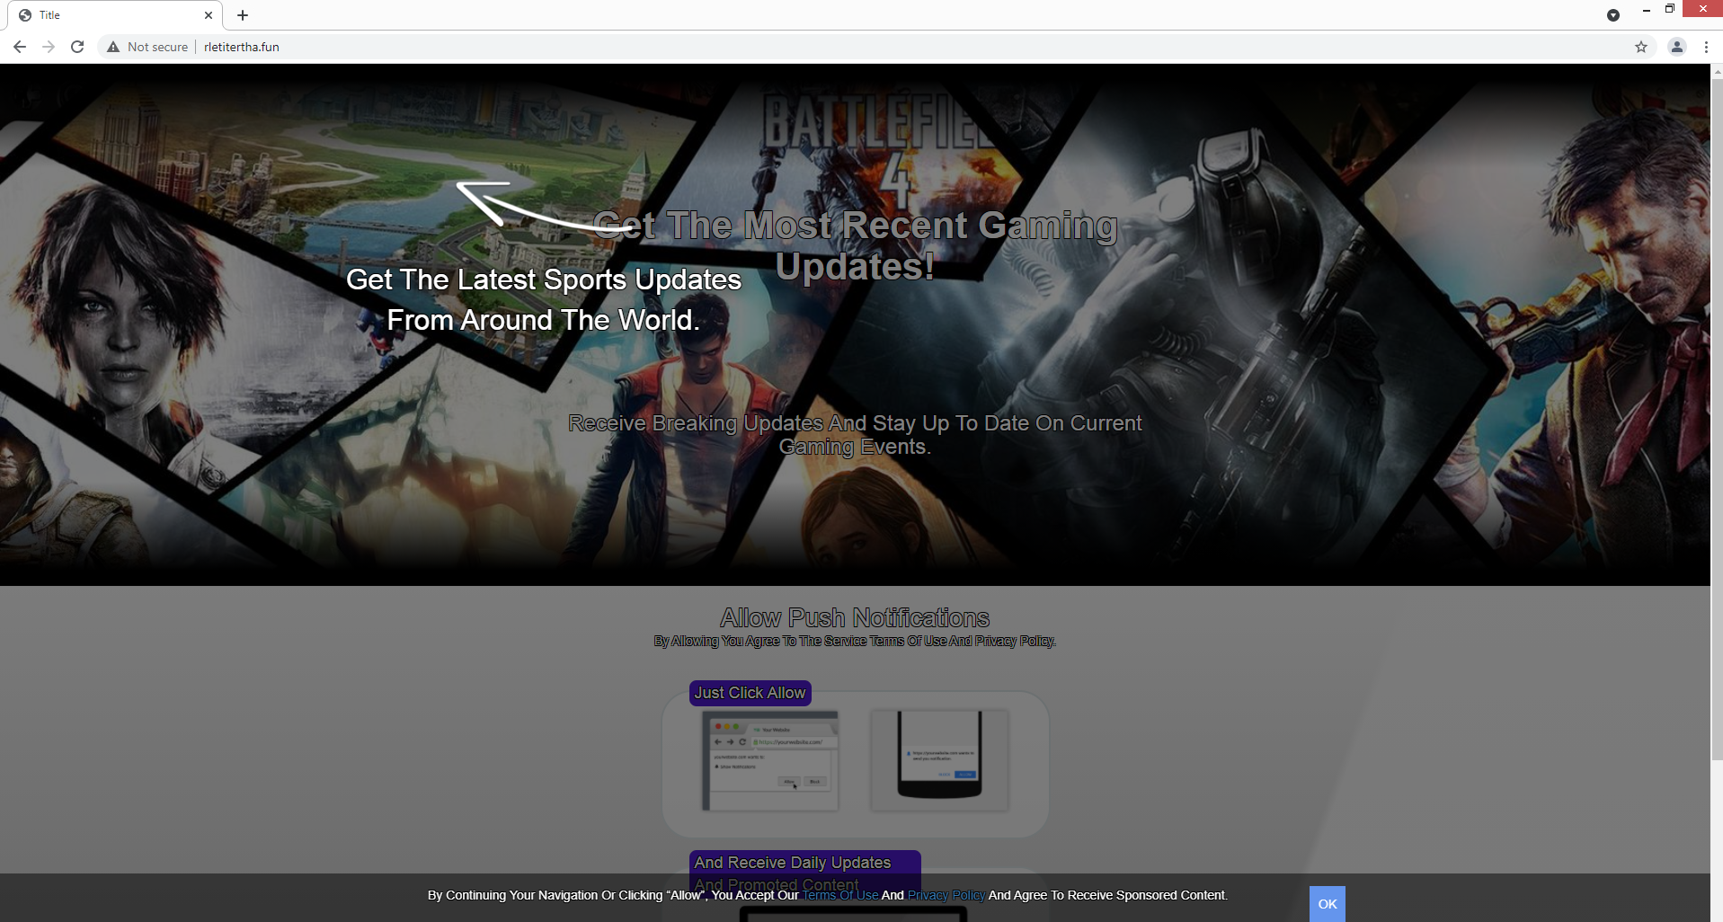Click the 'Just Click Allow' label
Image resolution: width=1723 pixels, height=922 pixels.
tap(750, 693)
